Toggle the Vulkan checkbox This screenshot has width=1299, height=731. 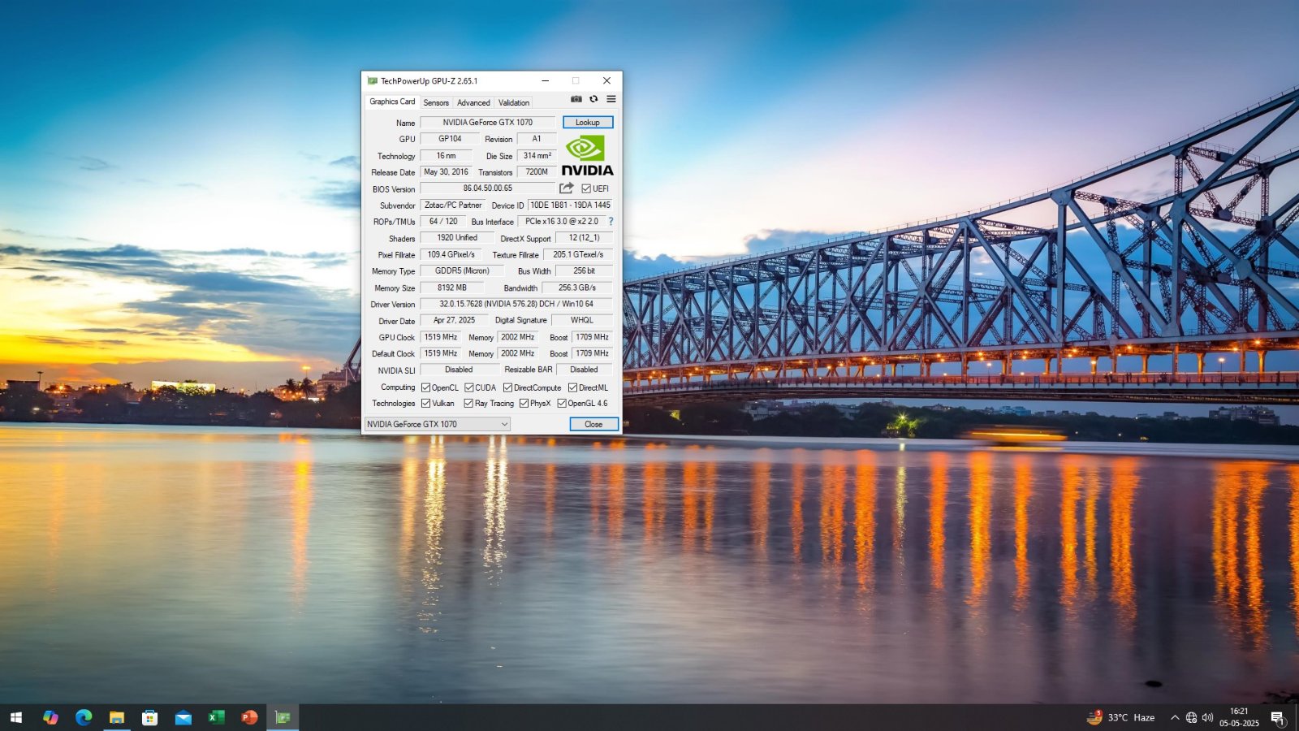coord(425,403)
